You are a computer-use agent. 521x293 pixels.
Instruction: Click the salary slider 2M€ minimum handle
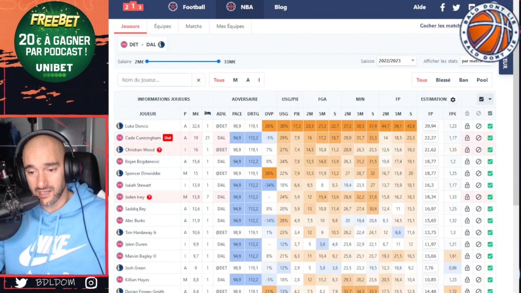click(x=147, y=62)
